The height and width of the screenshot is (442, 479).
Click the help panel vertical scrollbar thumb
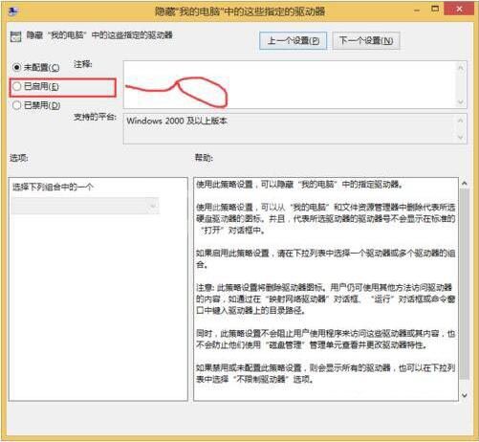click(465, 284)
